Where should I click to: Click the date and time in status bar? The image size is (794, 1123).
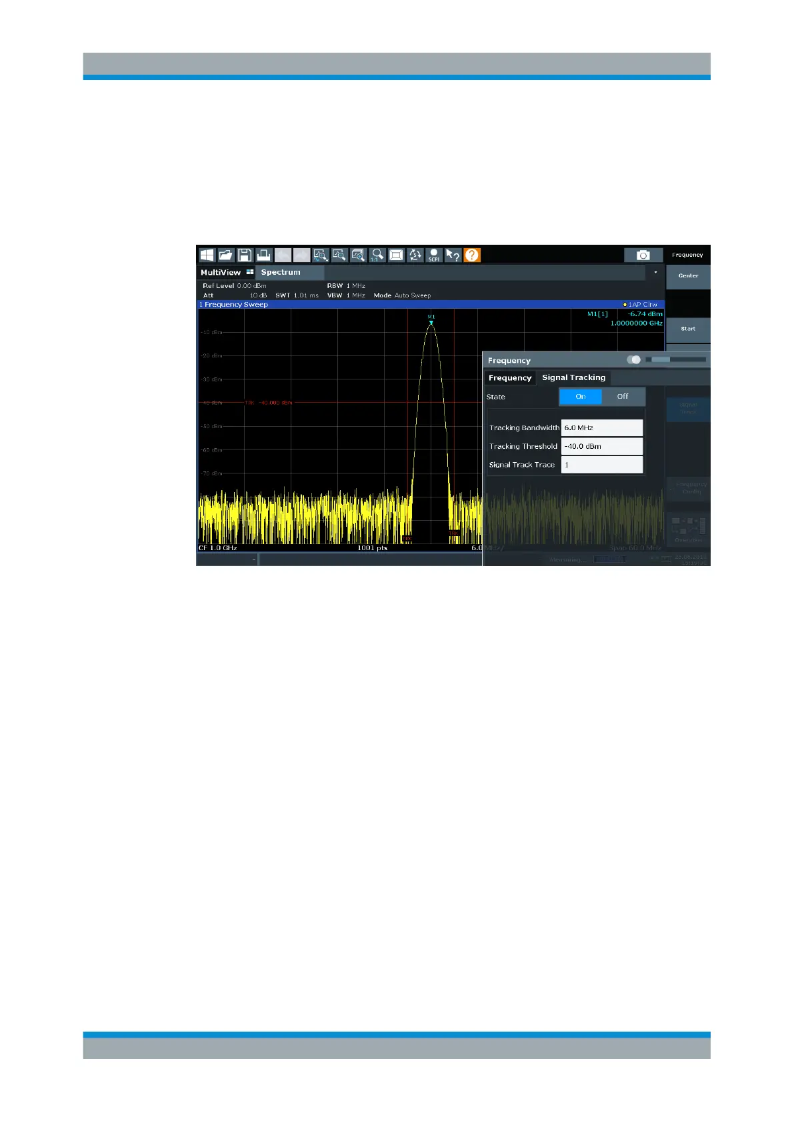coord(691,559)
